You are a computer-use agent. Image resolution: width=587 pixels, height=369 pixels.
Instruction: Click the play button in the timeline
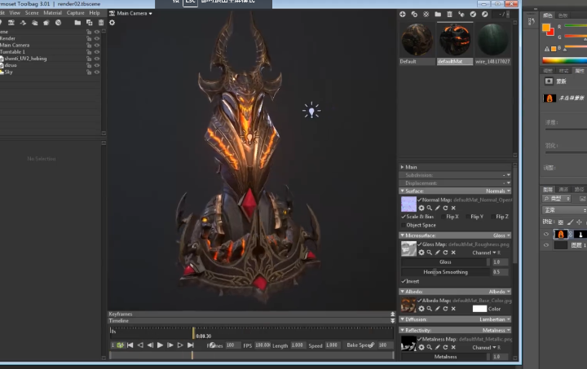click(160, 345)
